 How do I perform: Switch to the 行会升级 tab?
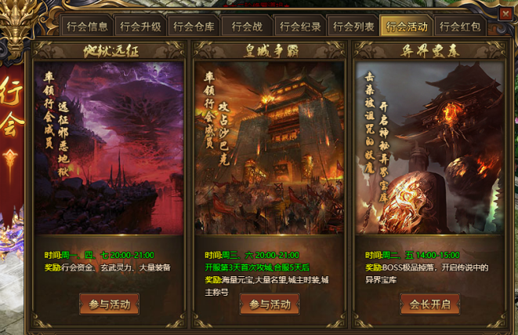pyautogui.click(x=140, y=26)
